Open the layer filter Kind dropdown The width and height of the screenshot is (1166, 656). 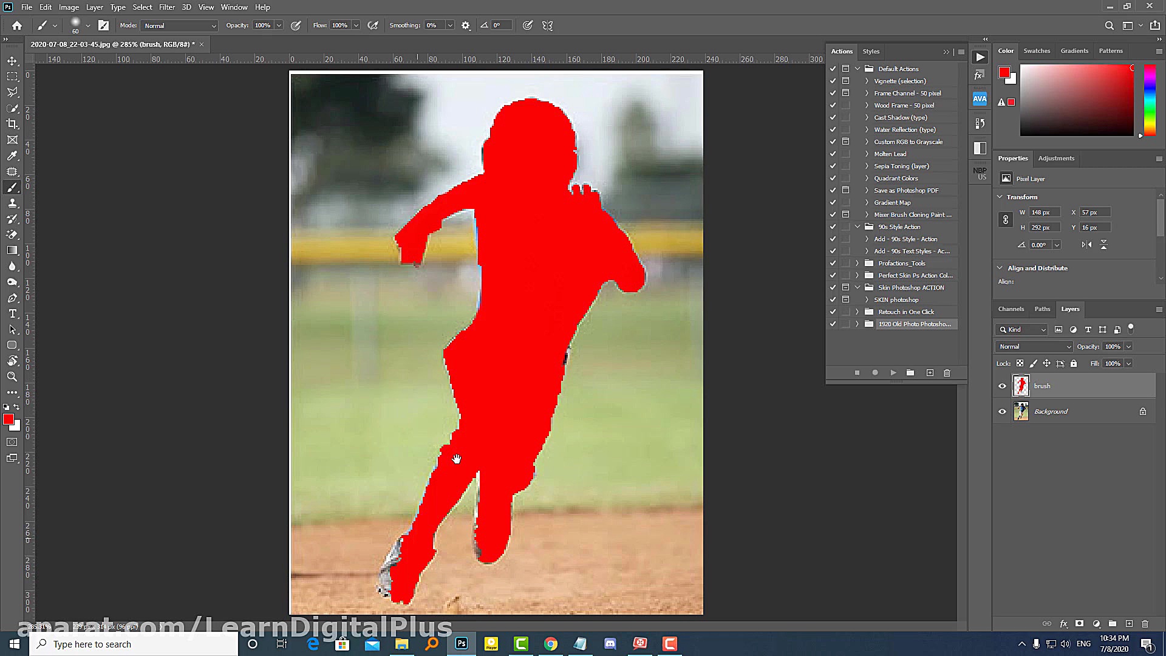pos(1023,329)
